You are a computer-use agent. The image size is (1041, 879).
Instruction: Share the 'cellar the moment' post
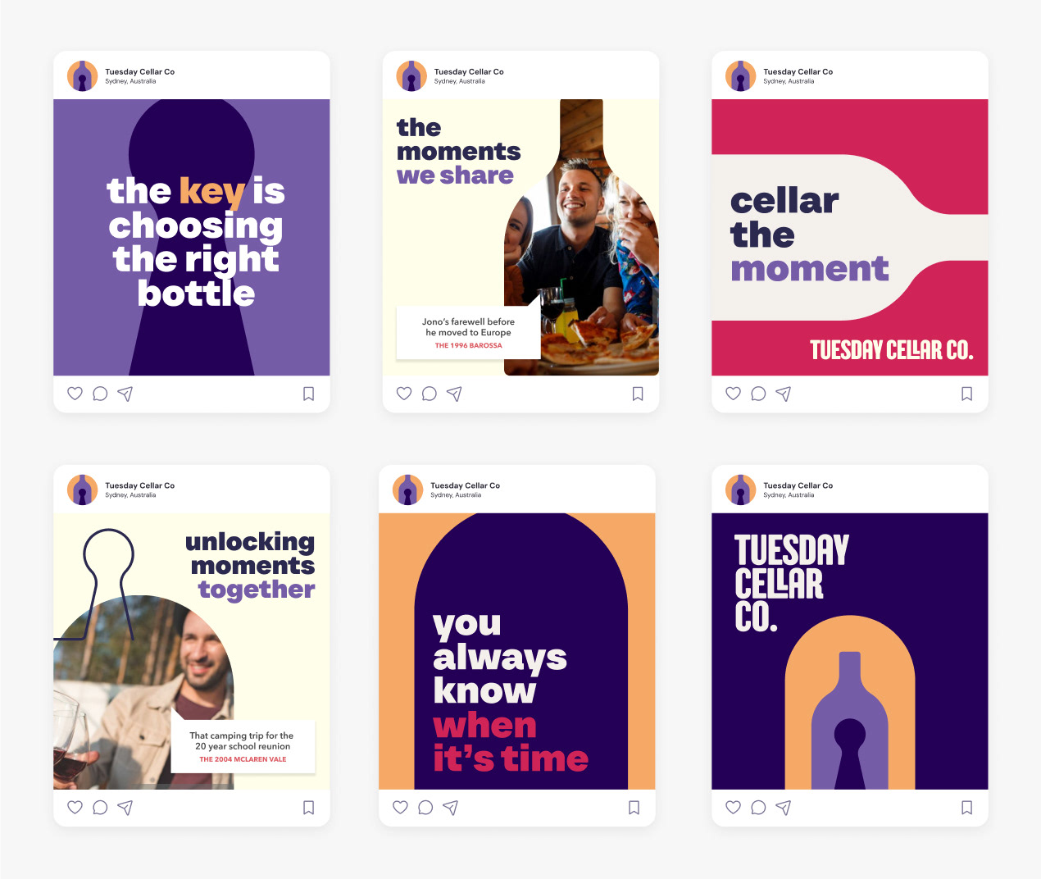(x=784, y=394)
